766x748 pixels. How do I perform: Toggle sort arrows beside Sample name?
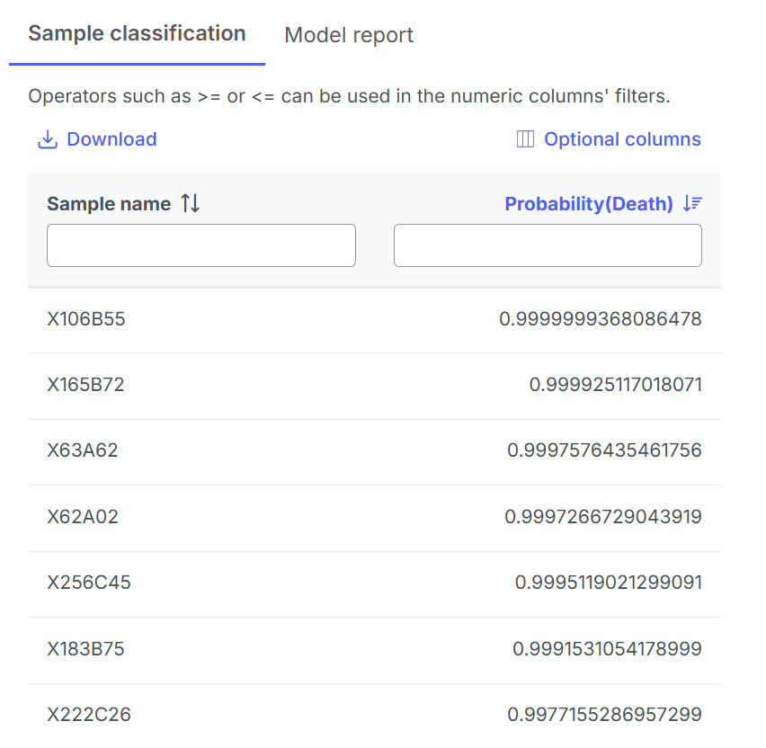pyautogui.click(x=190, y=204)
